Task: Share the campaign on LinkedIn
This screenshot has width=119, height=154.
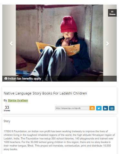Action: (x=105, y=108)
